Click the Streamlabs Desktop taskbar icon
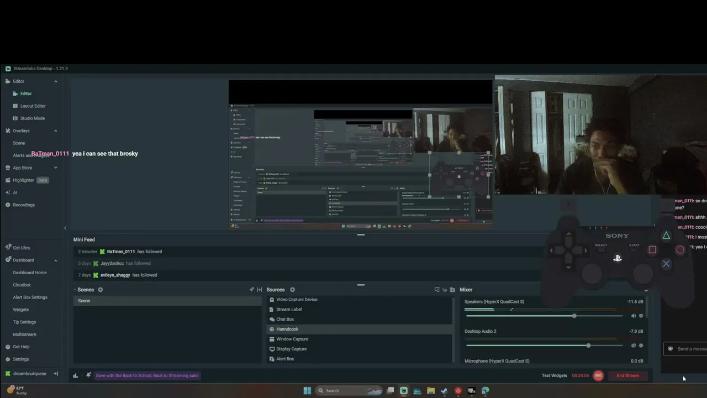707x398 pixels. (404, 391)
